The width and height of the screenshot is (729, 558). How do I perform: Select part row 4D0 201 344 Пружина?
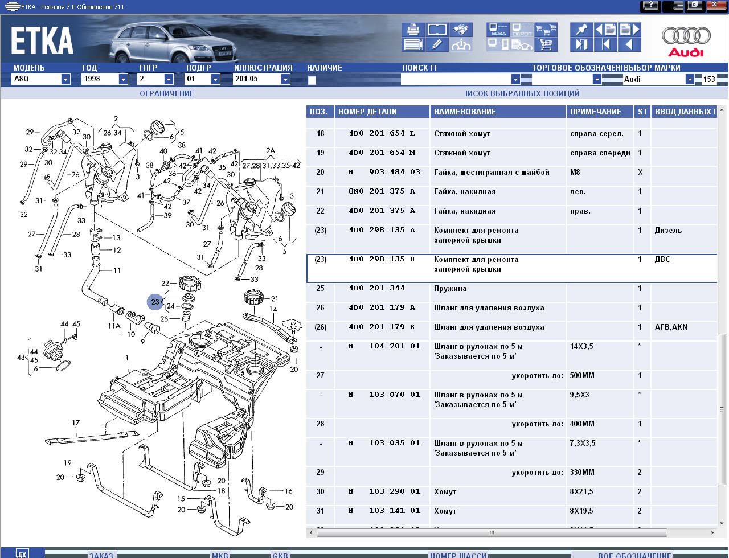pyautogui.click(x=450, y=289)
